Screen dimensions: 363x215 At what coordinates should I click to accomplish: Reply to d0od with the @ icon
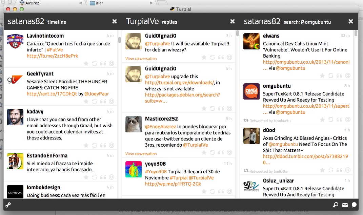click(348, 170)
